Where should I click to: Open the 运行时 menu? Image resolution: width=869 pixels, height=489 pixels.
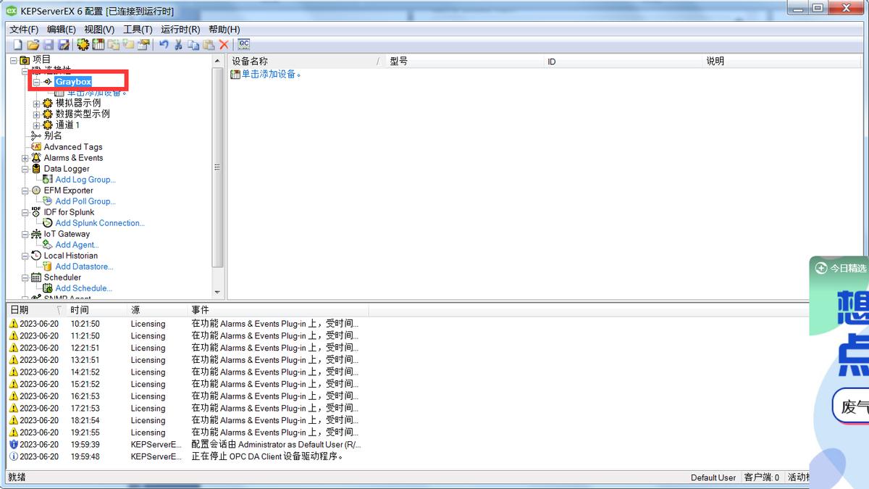coord(181,29)
